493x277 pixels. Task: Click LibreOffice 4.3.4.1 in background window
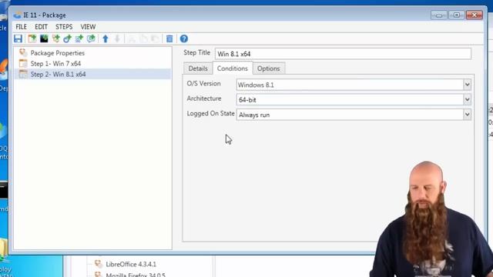pyautogui.click(x=131, y=264)
